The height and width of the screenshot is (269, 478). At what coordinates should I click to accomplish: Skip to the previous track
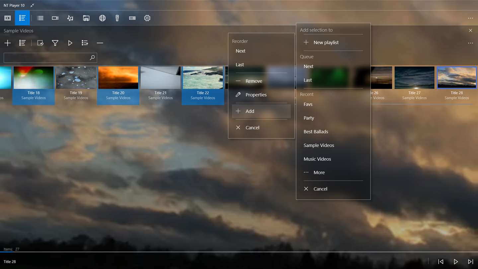440,262
